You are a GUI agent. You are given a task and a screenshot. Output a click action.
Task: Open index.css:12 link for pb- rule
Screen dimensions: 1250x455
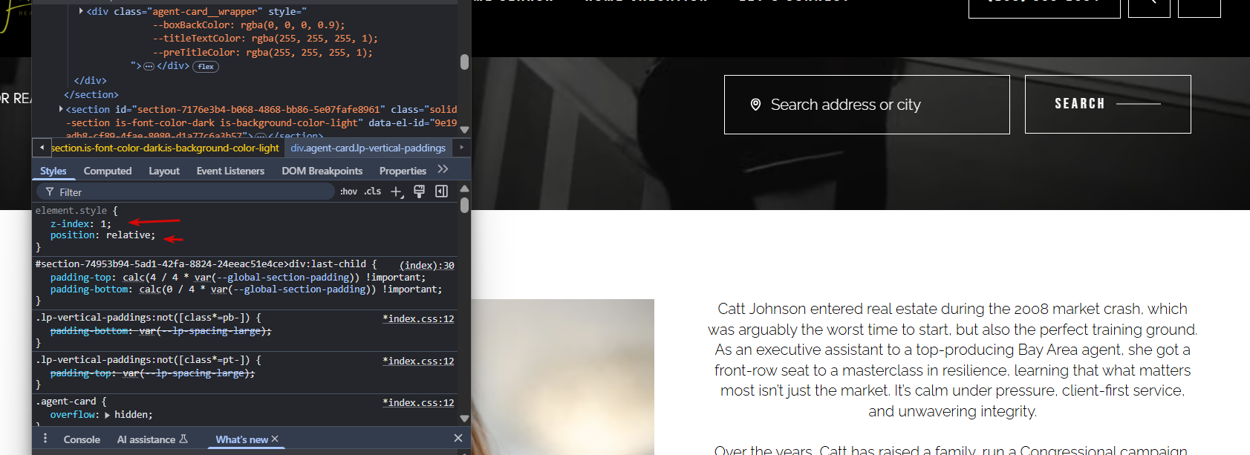pos(418,318)
